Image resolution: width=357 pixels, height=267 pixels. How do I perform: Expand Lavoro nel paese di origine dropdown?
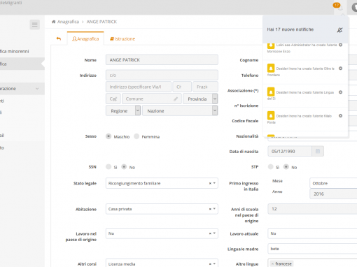click(x=214, y=233)
